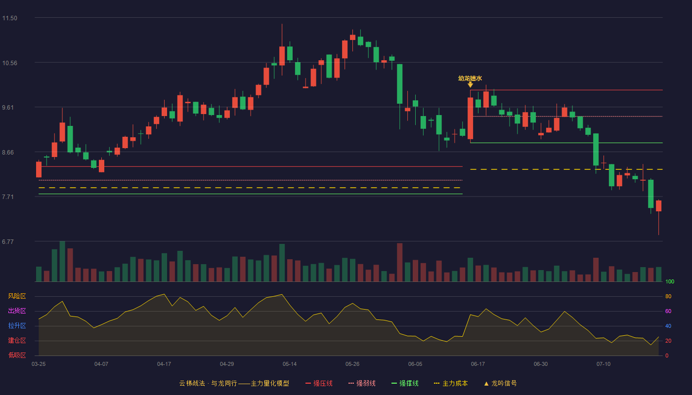Viewport: 692px width, 395px height.
Task: Click the 云梯战法 主力量化模型 legend label
Action: 234,383
